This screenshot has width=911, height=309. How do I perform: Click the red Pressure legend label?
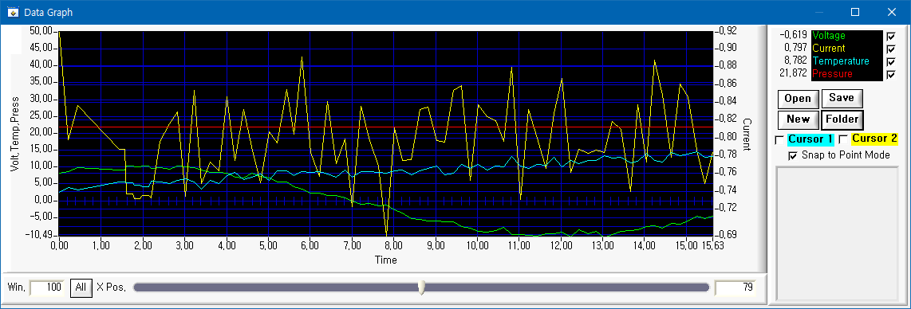[833, 74]
